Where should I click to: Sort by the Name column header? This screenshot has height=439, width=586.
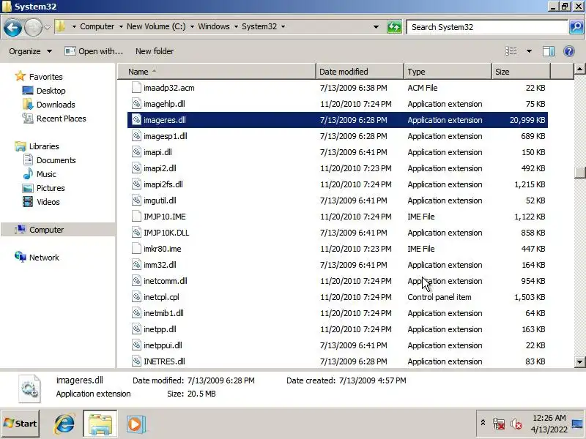[x=217, y=72]
